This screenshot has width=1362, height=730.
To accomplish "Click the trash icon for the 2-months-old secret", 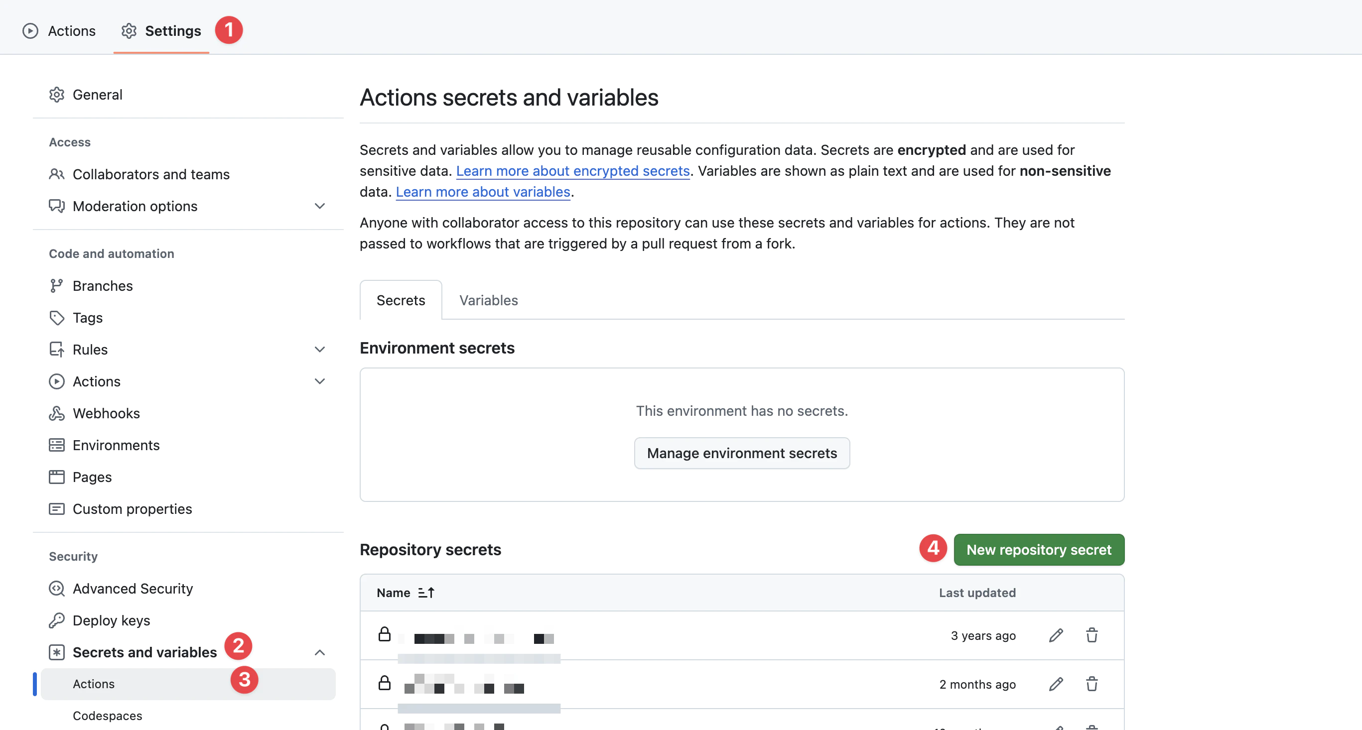I will click(1092, 684).
